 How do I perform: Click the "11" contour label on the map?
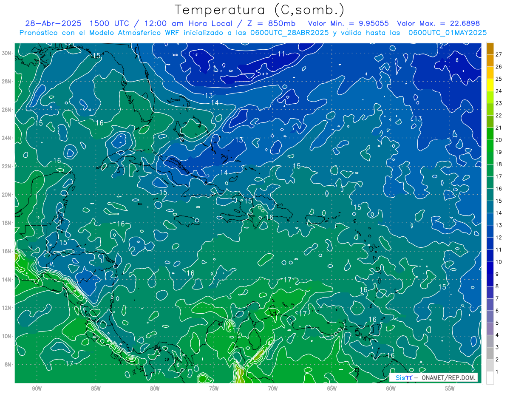pos(281,54)
